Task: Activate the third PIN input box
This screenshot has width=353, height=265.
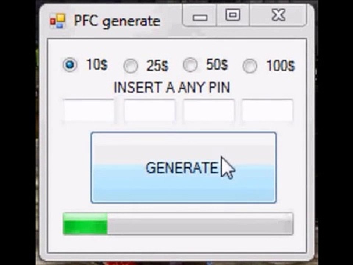Action: coord(209,111)
